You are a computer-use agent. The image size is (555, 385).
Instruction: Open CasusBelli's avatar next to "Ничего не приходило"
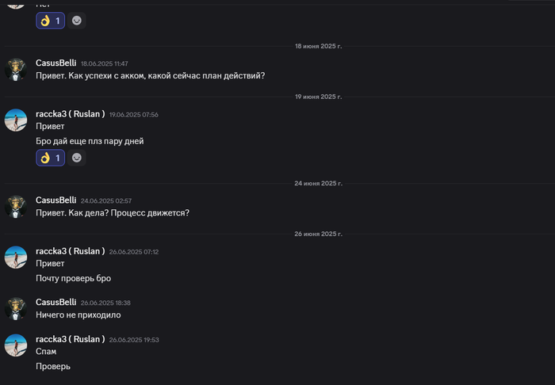click(16, 308)
